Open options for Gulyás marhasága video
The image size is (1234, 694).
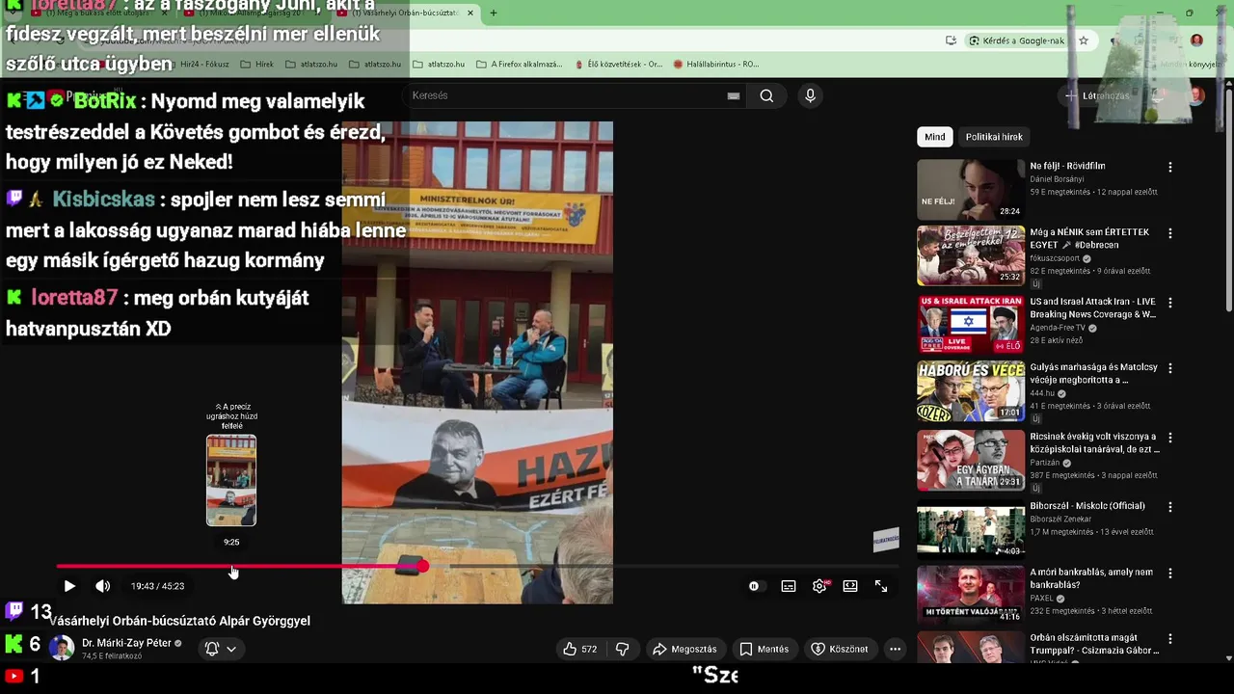[x=1170, y=368]
